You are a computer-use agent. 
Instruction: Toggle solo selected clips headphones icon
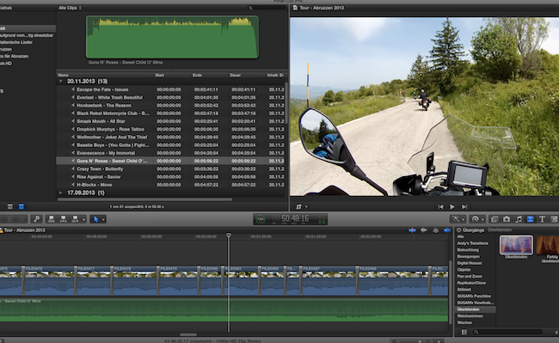(436, 230)
